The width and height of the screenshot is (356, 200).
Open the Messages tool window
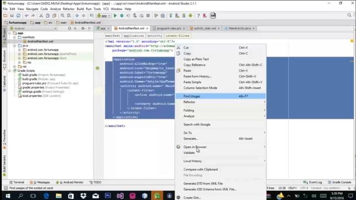[x=39, y=182]
